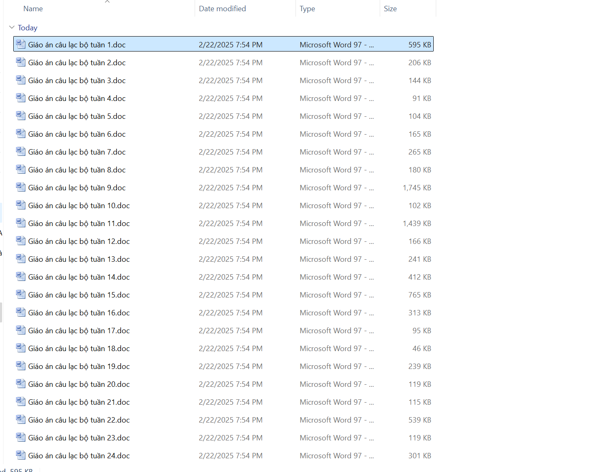Viewport: 613px width, 472px height.
Task: Click the Type column header
Action: (307, 9)
